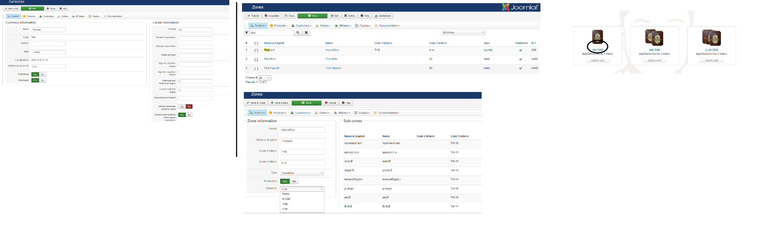Select '$ USD' from the Currency dropdown list

pos(286,199)
